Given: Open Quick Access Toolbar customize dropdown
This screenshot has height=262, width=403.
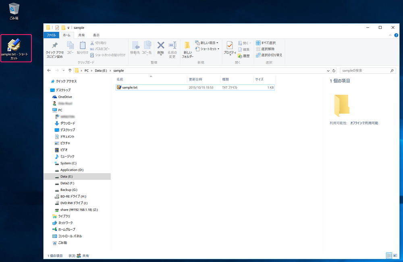Looking at the screenshot, I should click(x=69, y=28).
